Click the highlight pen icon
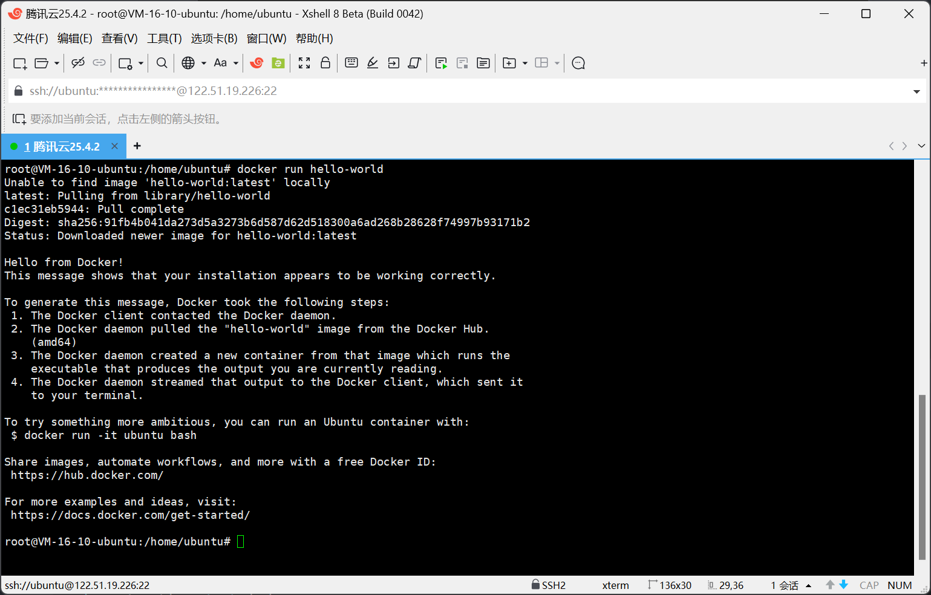The height and width of the screenshot is (595, 931). point(373,63)
